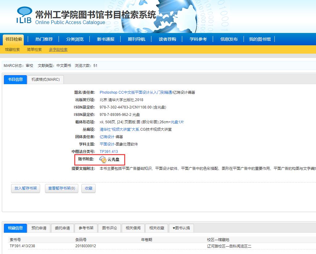Go to 学科参考 navigation item
316x254 pixels.
click(198, 39)
